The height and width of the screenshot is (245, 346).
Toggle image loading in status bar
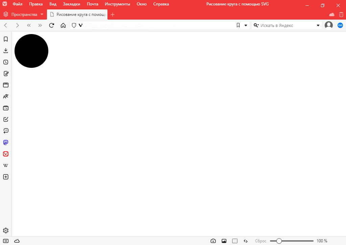[x=224, y=241]
